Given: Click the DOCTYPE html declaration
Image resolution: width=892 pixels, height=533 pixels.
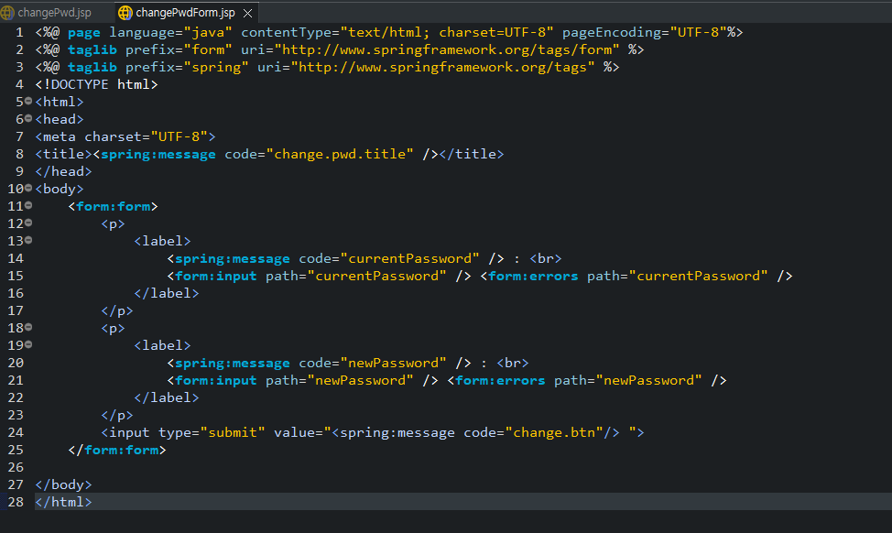Looking at the screenshot, I should coord(97,85).
